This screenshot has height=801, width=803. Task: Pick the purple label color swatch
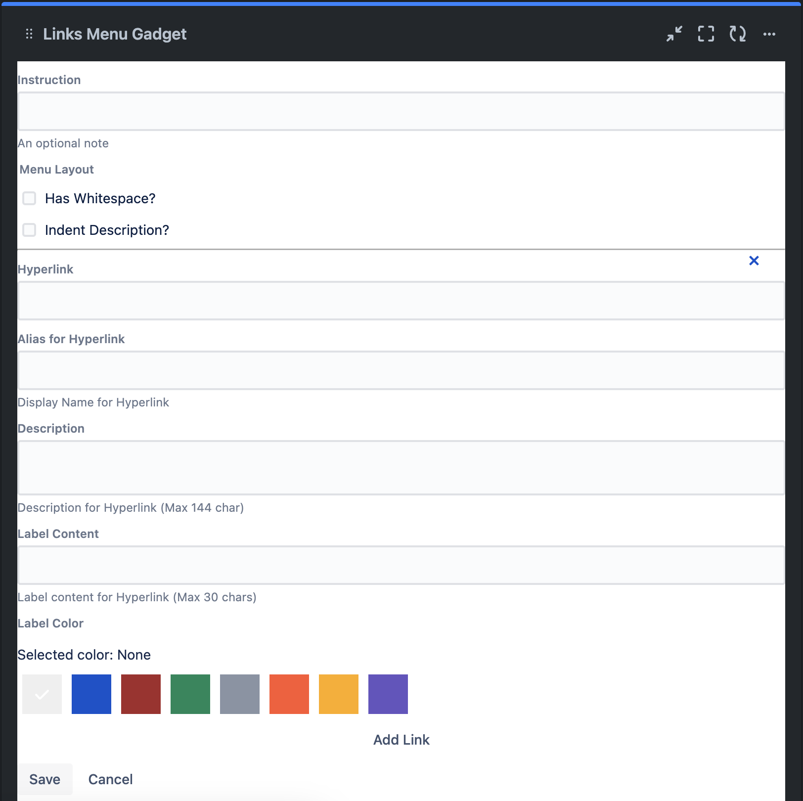click(388, 694)
